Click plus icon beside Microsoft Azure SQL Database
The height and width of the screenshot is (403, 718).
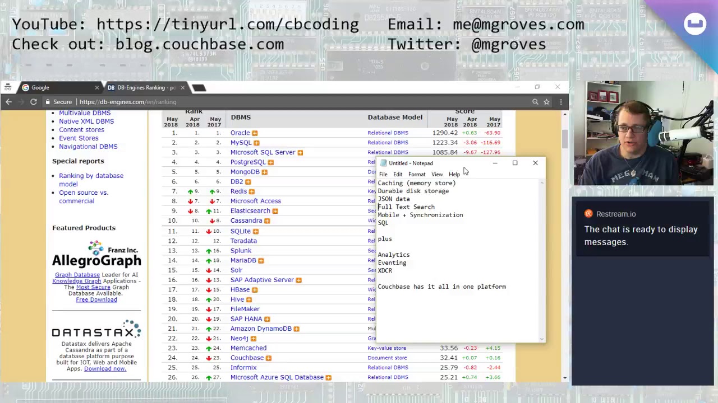[x=328, y=378]
